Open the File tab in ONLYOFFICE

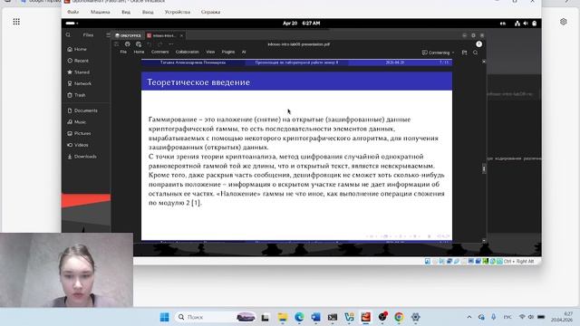pos(123,53)
